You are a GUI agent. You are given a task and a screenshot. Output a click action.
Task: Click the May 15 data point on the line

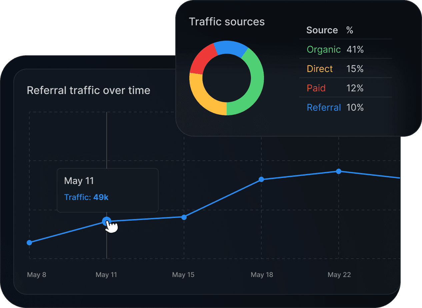(184, 217)
